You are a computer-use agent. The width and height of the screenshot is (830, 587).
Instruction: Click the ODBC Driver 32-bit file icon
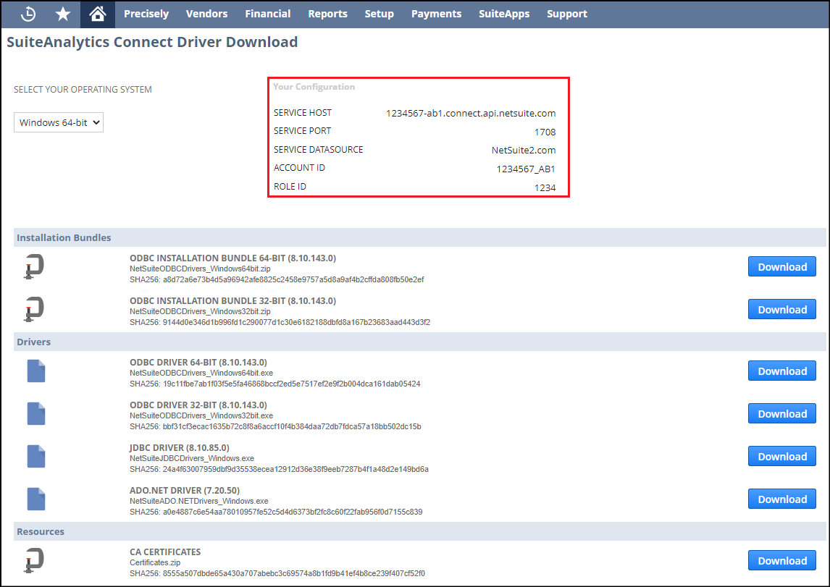(x=36, y=413)
